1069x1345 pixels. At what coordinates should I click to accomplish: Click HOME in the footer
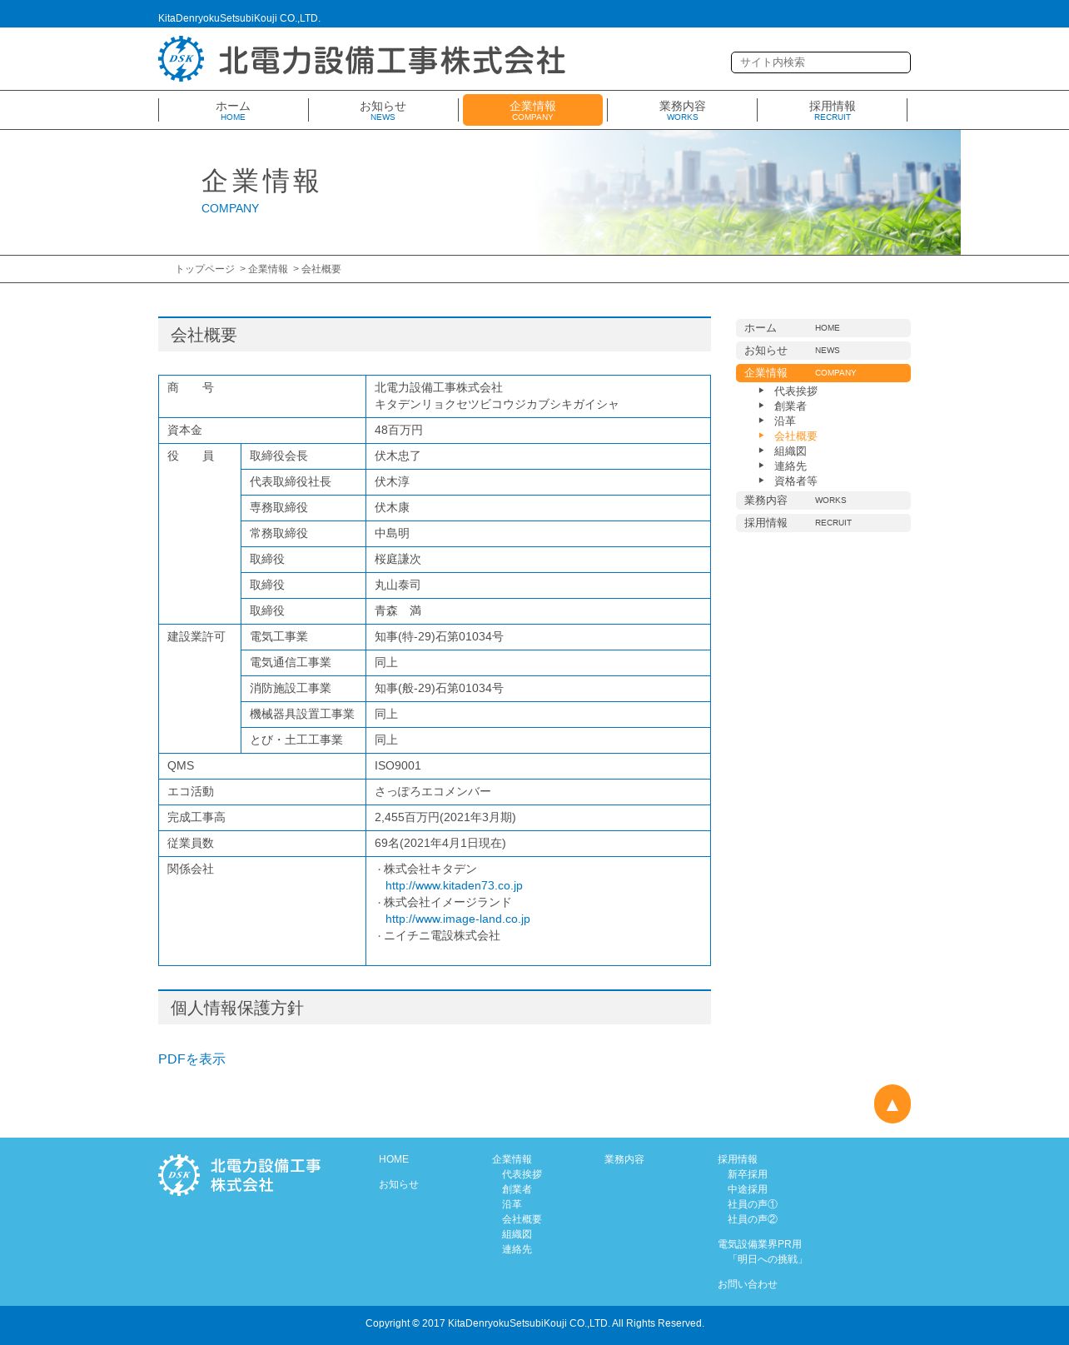[x=394, y=1159]
